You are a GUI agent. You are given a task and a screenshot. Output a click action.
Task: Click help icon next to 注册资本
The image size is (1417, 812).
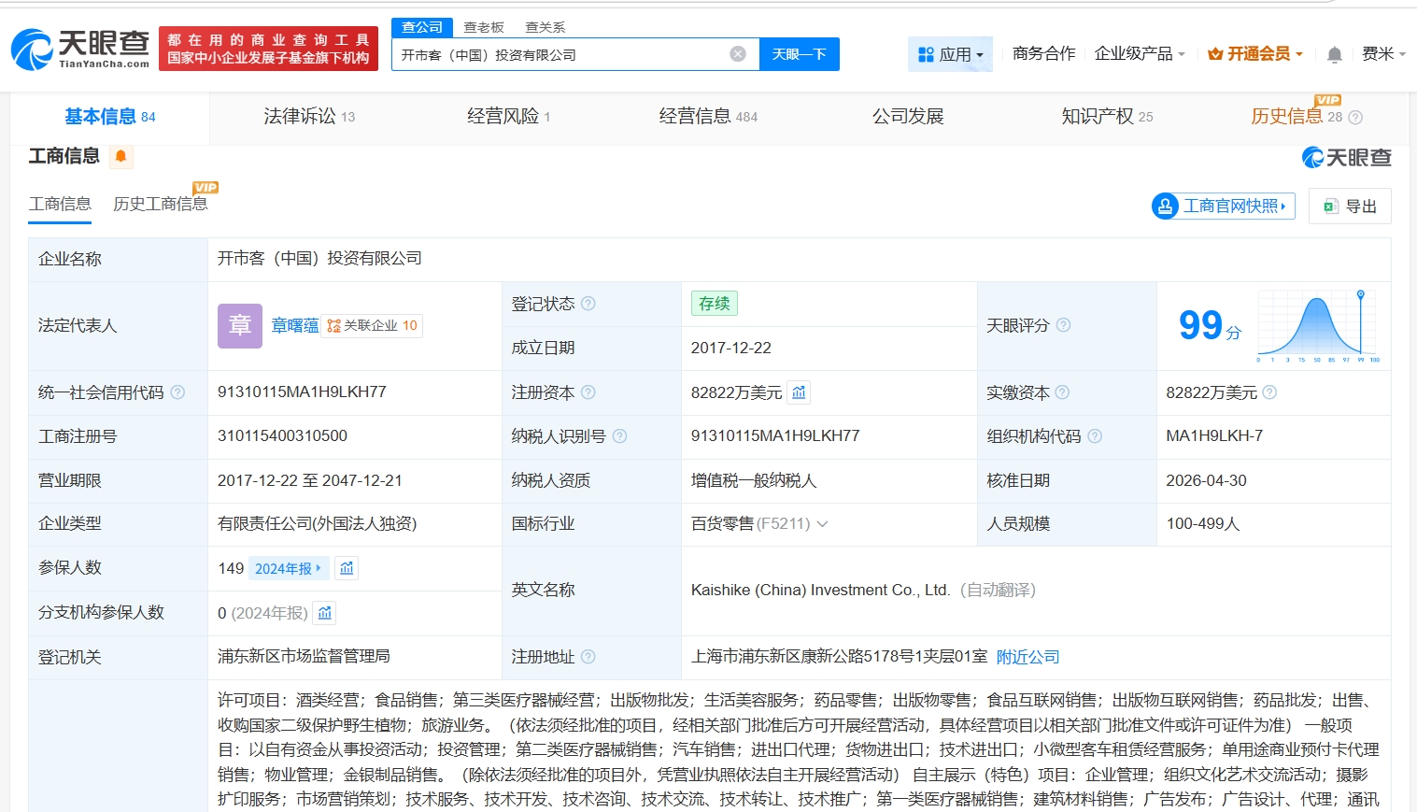click(588, 392)
